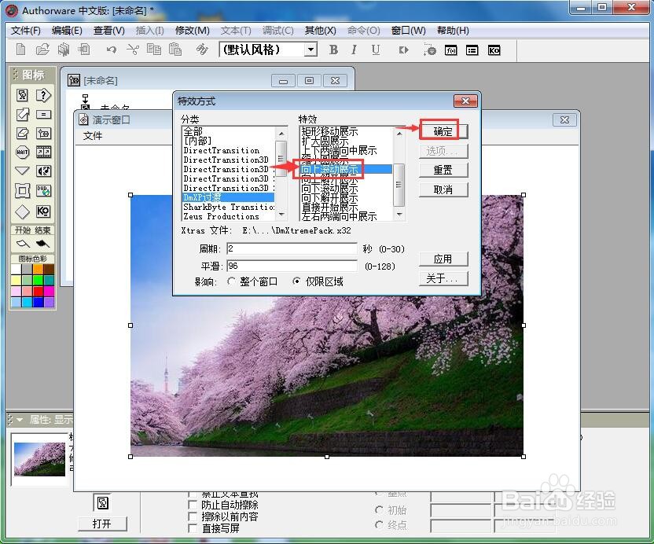
Task: Open File menu in presentation window
Action: (x=93, y=135)
